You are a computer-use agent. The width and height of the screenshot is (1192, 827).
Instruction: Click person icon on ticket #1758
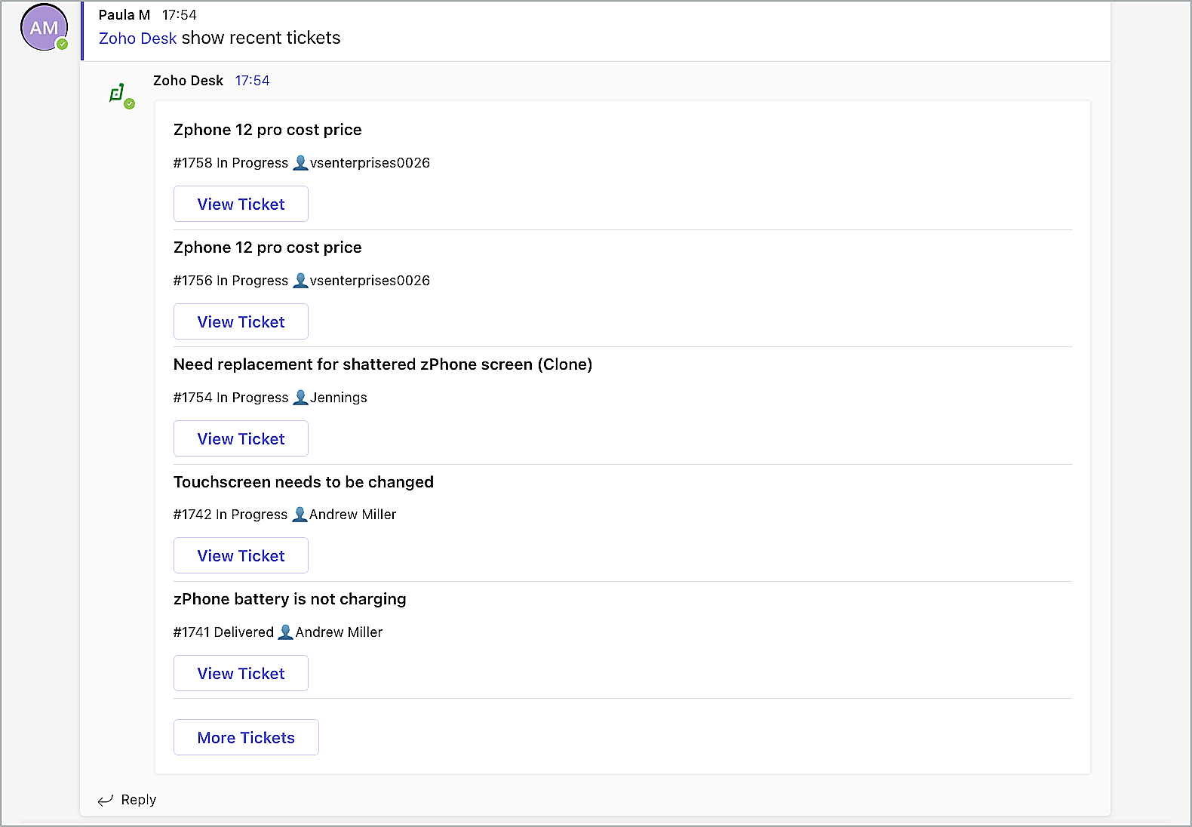coord(300,162)
